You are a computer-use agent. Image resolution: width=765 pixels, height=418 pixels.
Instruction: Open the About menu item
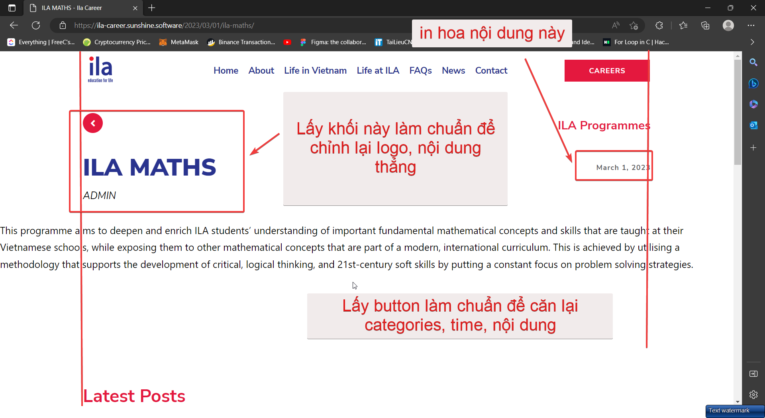[x=261, y=70]
